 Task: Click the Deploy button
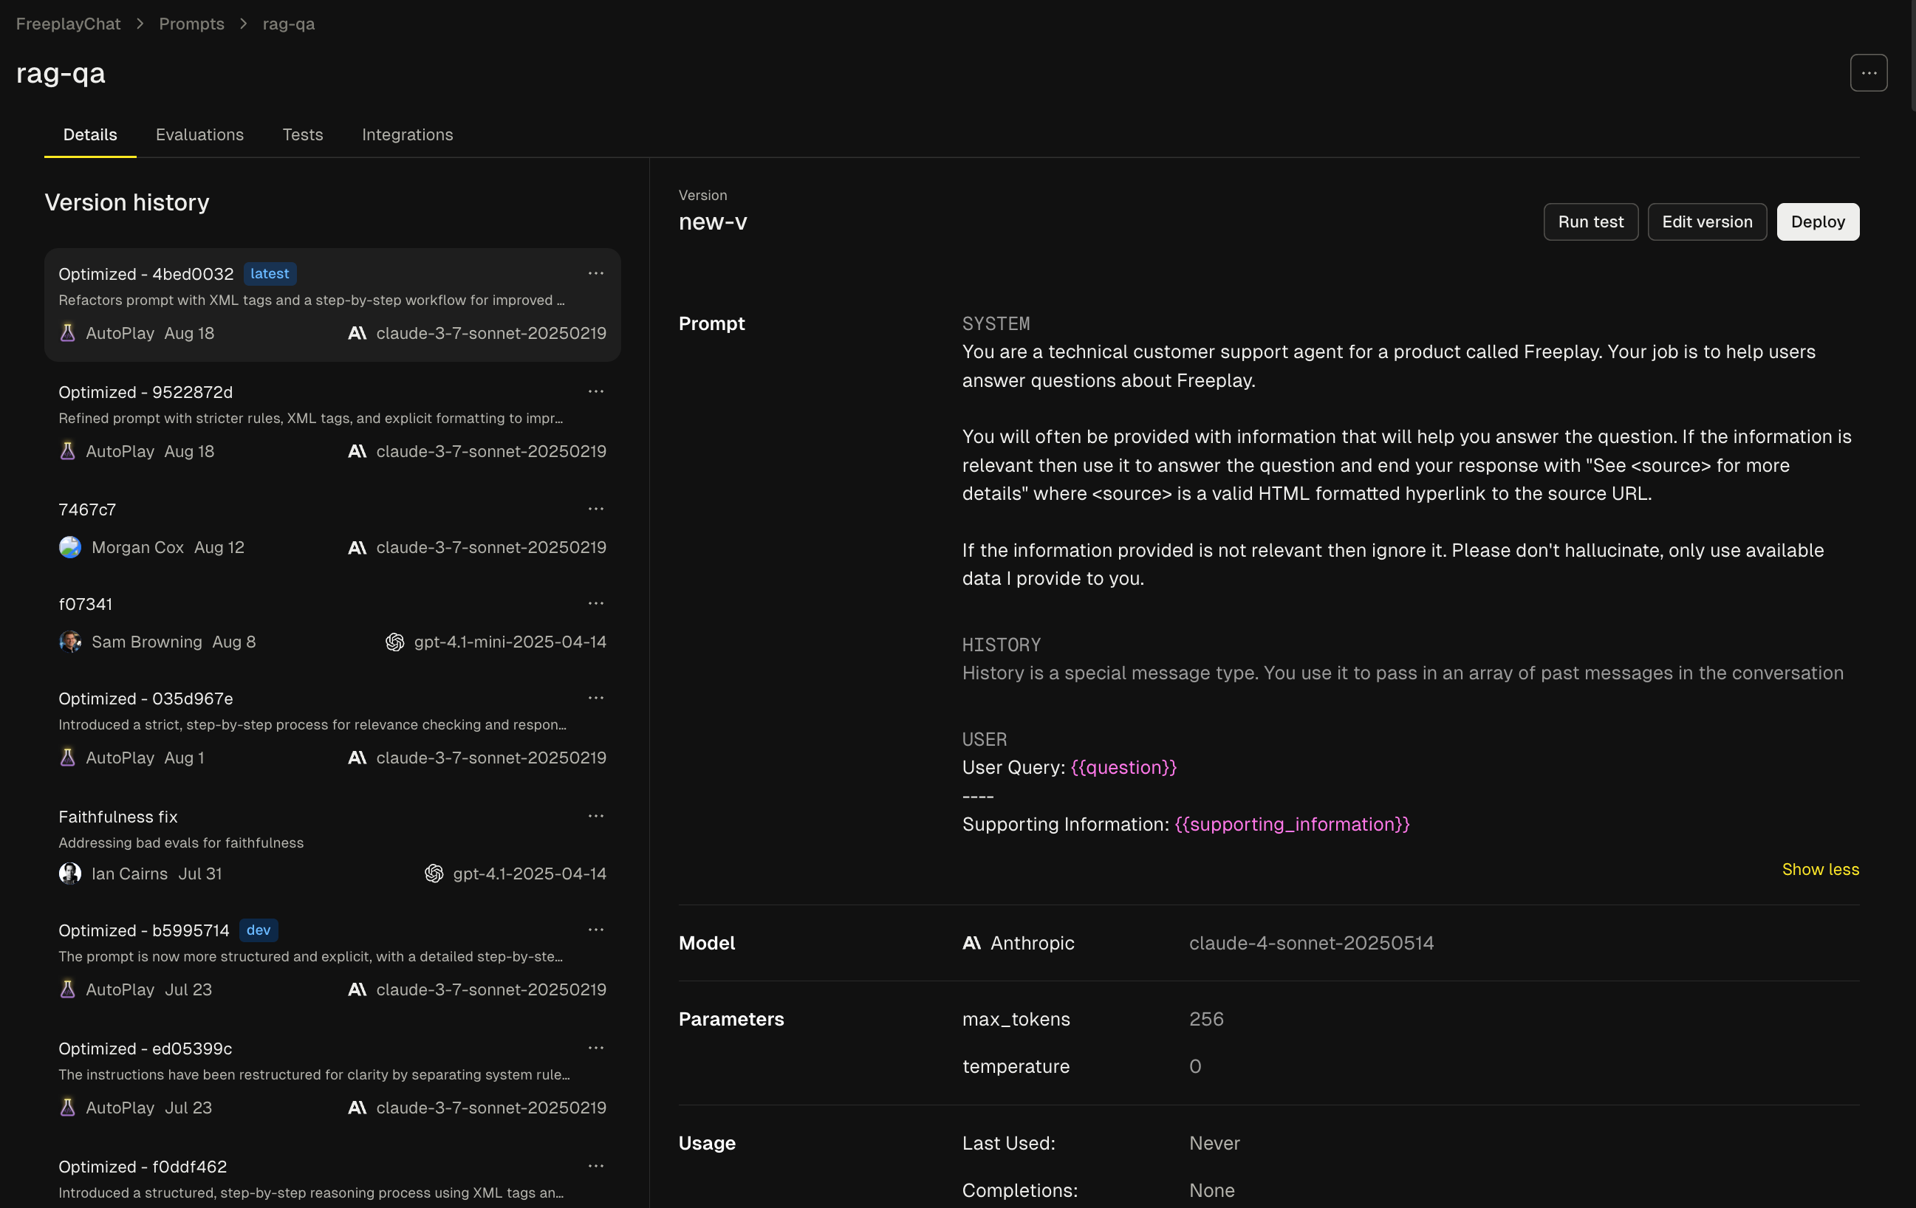pyautogui.click(x=1817, y=222)
